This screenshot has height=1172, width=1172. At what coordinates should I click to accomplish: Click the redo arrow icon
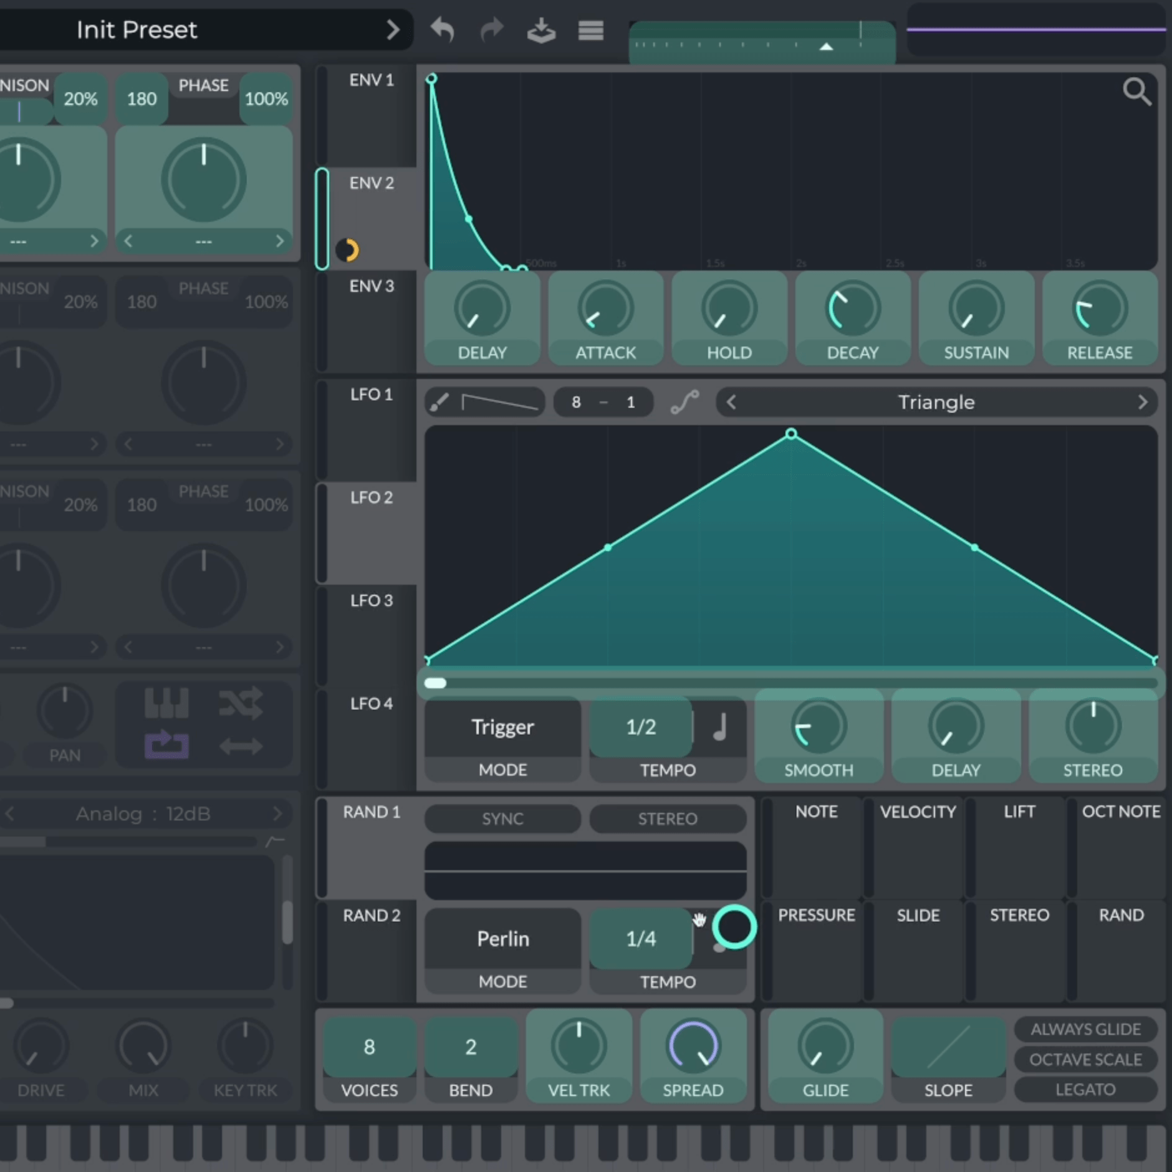coord(492,29)
